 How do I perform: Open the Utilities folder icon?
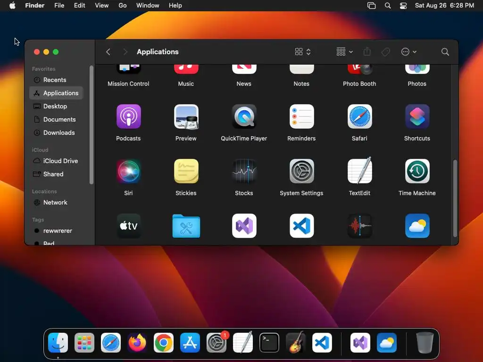[186, 226]
